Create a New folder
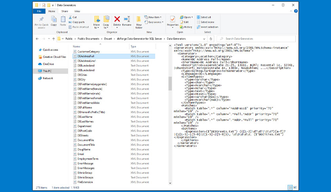 point(139,22)
